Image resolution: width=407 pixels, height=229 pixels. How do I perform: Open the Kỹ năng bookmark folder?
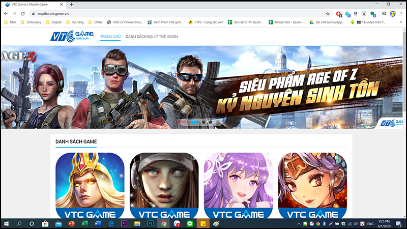pyautogui.click(x=75, y=22)
